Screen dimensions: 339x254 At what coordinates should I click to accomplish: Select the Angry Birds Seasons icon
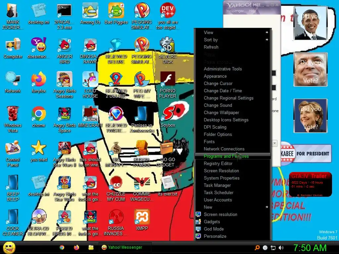point(65,85)
